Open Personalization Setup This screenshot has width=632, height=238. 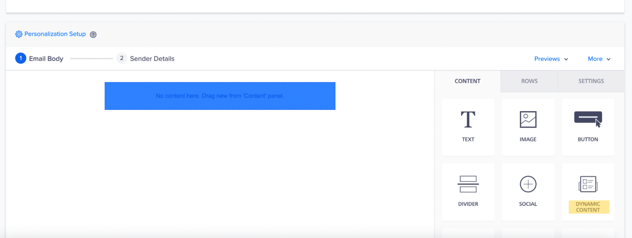[55, 34]
